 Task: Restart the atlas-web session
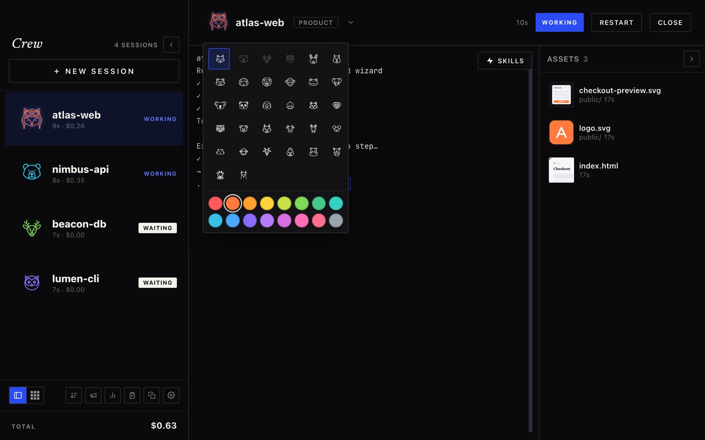[x=616, y=22]
